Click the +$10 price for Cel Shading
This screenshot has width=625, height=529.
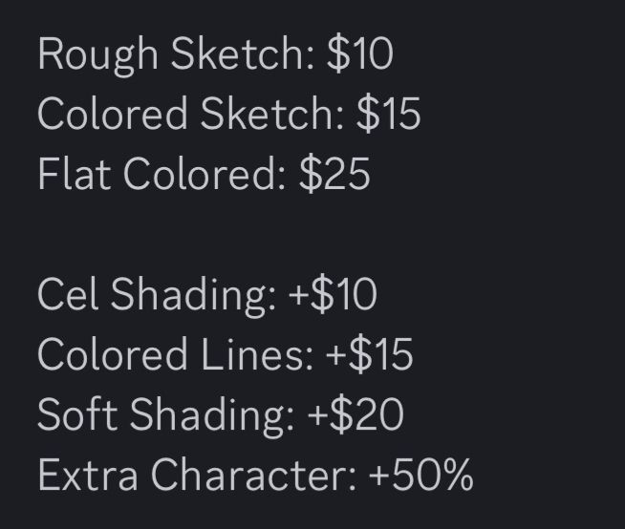[x=333, y=294]
